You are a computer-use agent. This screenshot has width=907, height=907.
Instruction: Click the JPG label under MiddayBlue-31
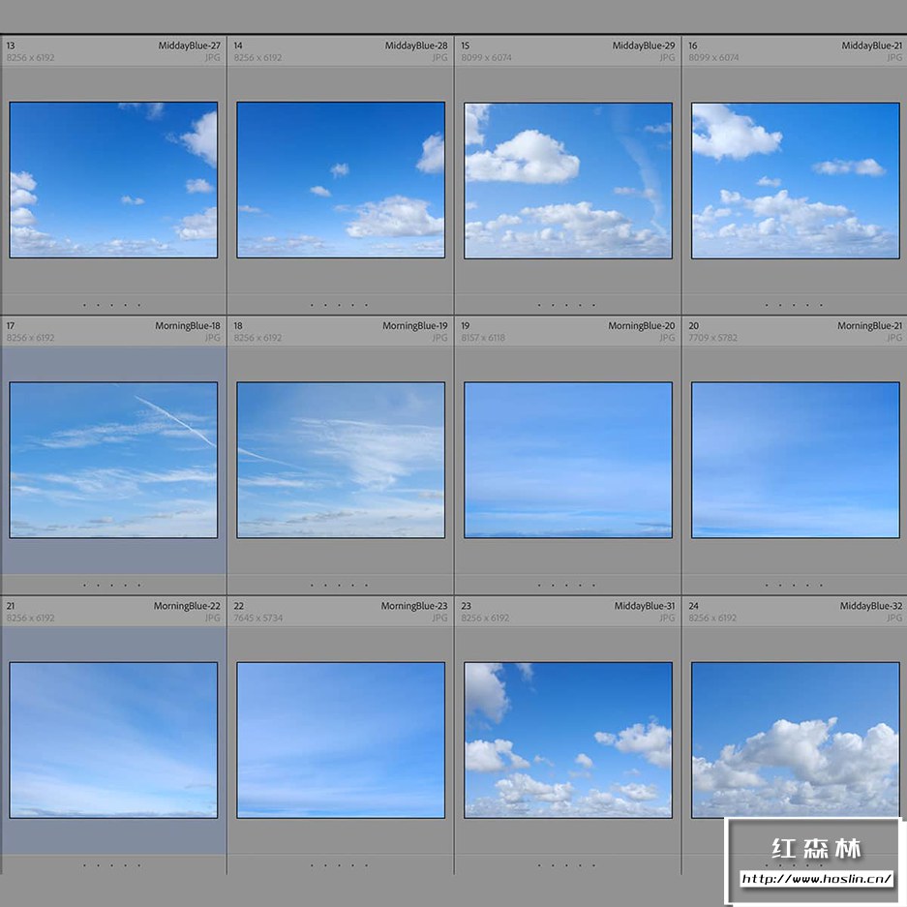coord(667,618)
